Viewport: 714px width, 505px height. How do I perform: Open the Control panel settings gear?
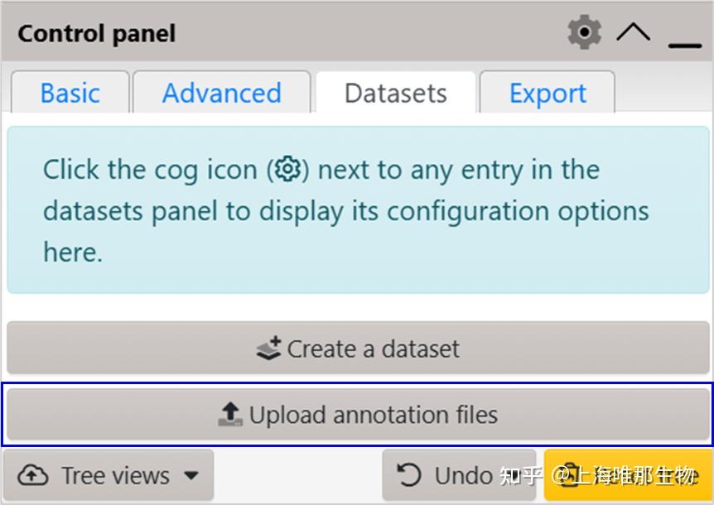coord(584,33)
